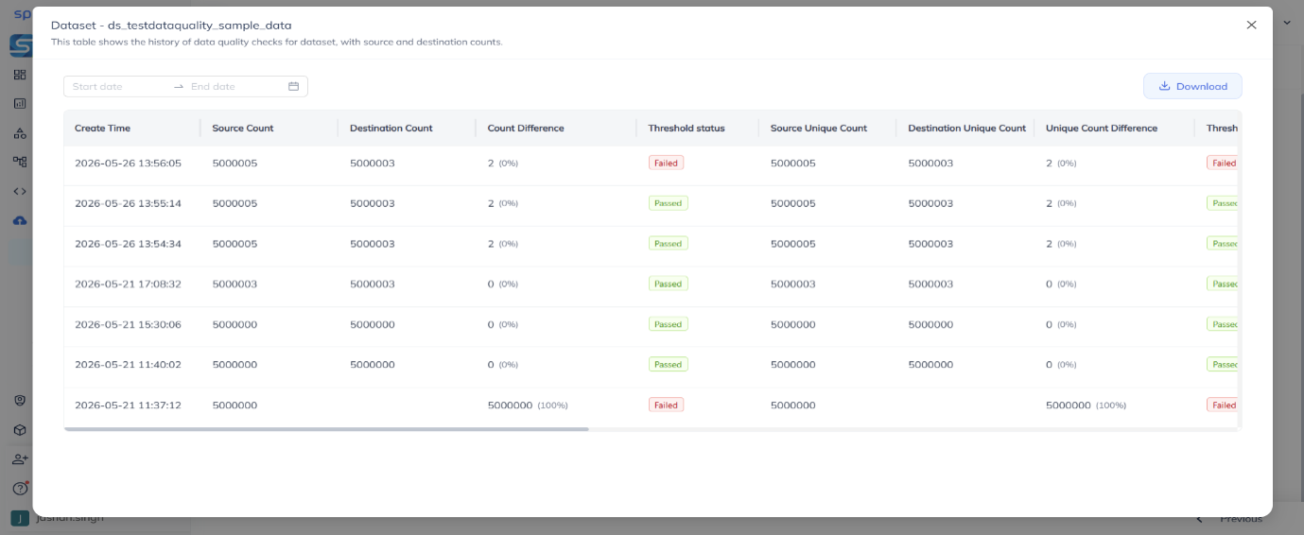Viewport: 1304px width, 535px height.
Task: Click Failed badge in 13:56:05 row
Action: pyautogui.click(x=666, y=163)
